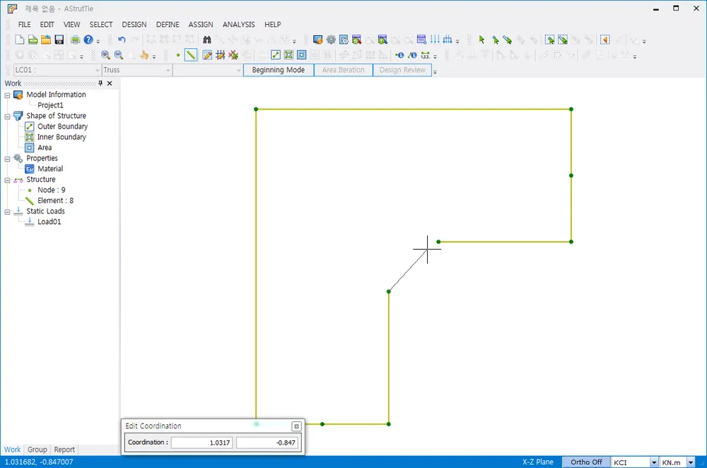Select nodes by window tool
707x468 pixels.
[549, 40]
